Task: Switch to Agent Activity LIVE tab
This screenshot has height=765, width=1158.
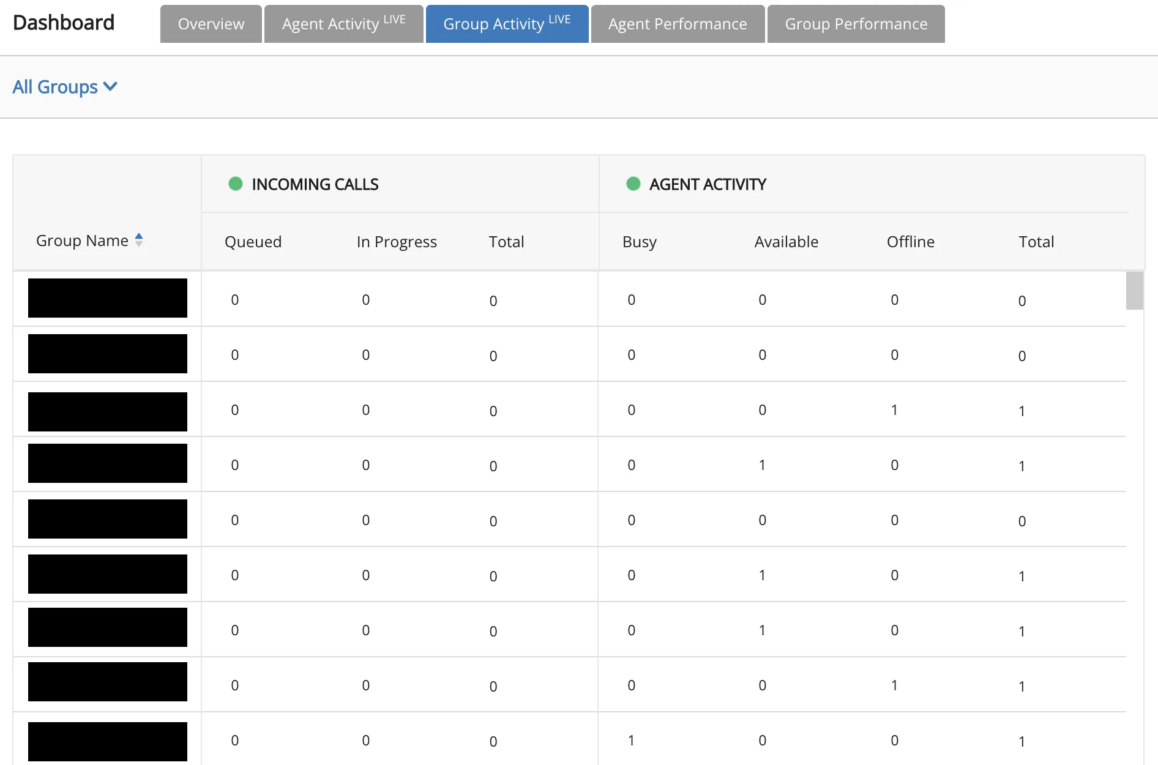Action: point(343,24)
